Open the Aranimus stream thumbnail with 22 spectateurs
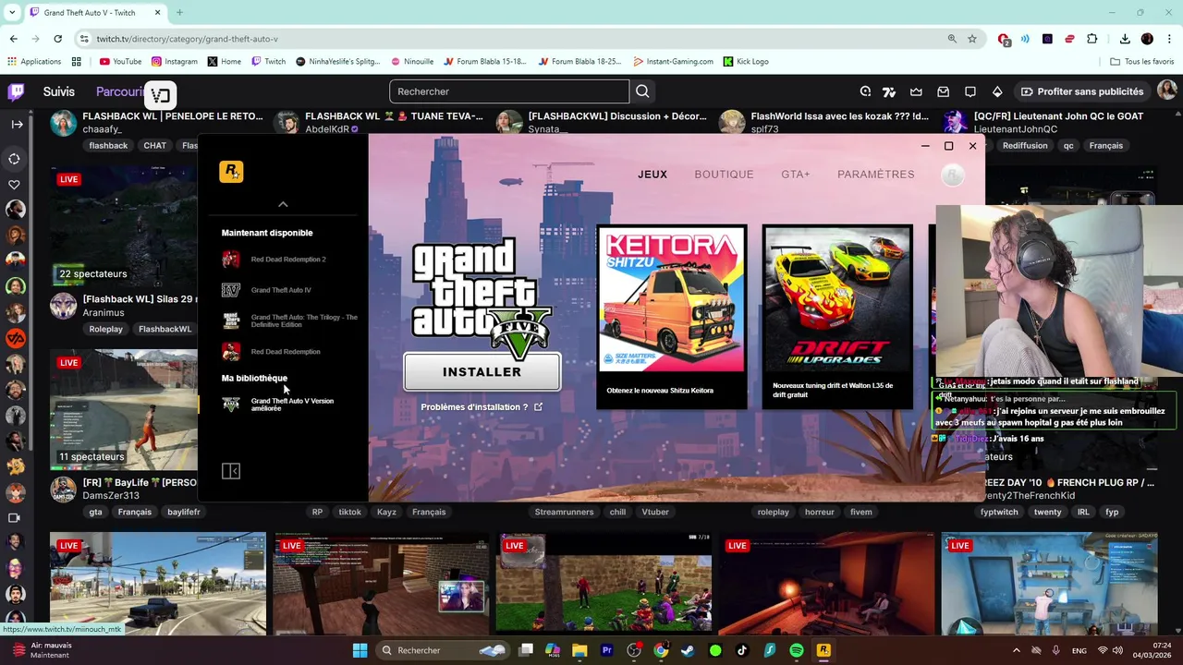Screen dimensions: 1183x665 tap(124, 226)
